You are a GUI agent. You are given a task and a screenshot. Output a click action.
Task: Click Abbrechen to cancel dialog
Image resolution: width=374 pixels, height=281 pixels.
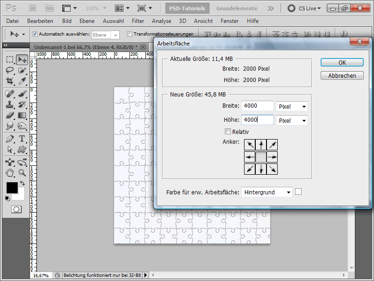click(342, 75)
